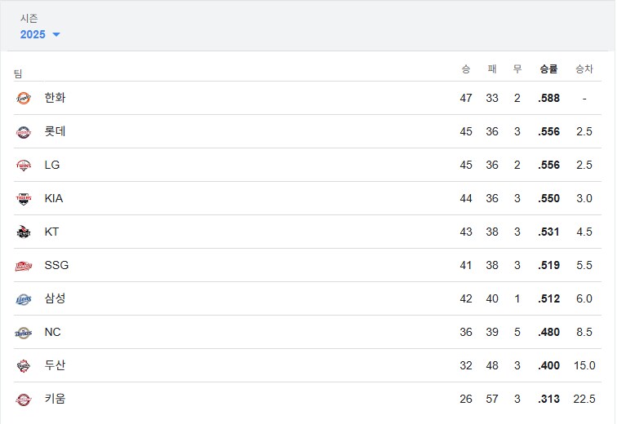Image resolution: width=617 pixels, height=424 pixels.
Task: Click the Kiwoom Heroes team logo
Action: pyautogui.click(x=24, y=400)
